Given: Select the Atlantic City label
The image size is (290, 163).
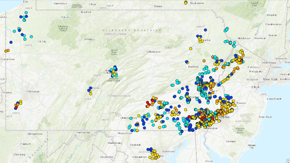Looking at the screenshot, I should point(252,147).
